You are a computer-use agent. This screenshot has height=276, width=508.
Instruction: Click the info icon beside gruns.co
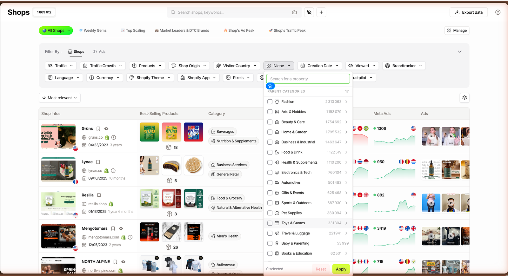[114, 137]
